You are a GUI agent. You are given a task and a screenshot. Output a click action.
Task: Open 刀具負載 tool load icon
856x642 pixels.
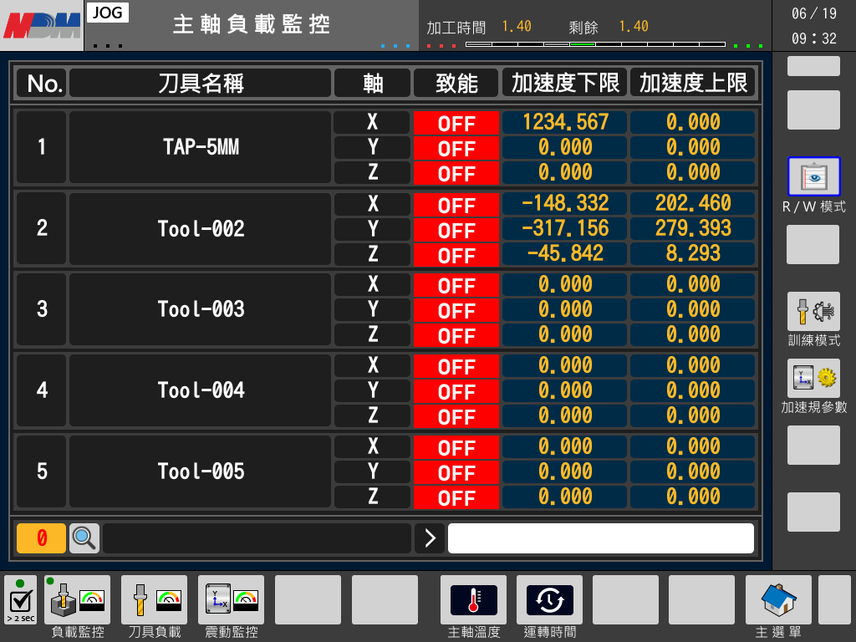[155, 599]
